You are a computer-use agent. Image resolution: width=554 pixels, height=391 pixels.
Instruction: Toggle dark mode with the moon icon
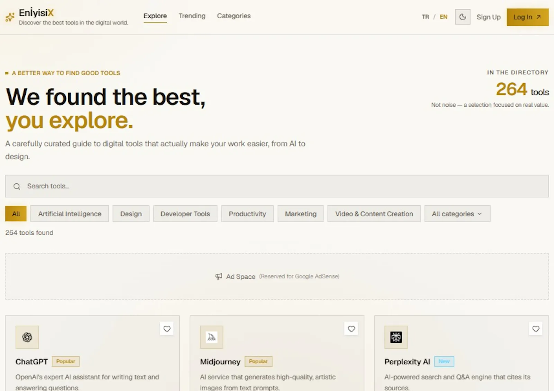(x=463, y=17)
